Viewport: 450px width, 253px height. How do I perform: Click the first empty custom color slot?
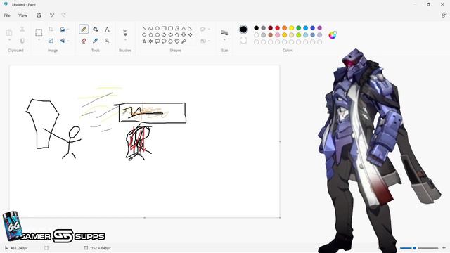pyautogui.click(x=256, y=42)
